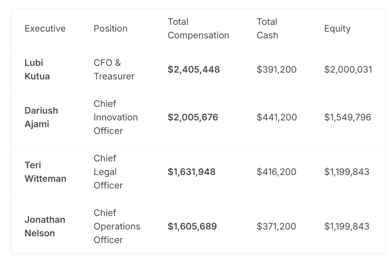The width and height of the screenshot is (392, 260).
Task: Select the Total Compensation column header
Action: click(x=198, y=29)
